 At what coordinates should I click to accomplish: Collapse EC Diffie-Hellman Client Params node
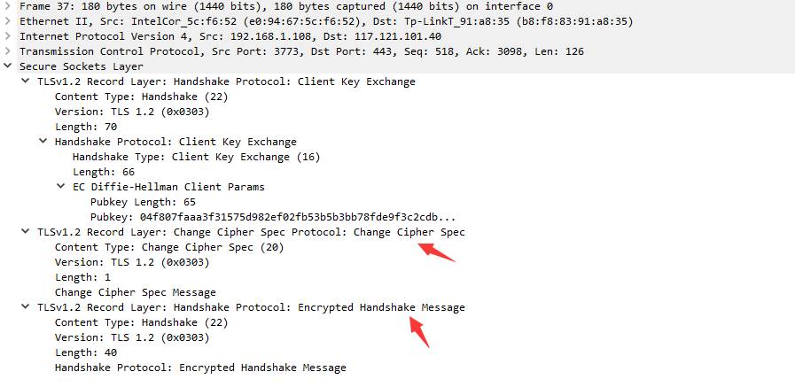click(61, 187)
